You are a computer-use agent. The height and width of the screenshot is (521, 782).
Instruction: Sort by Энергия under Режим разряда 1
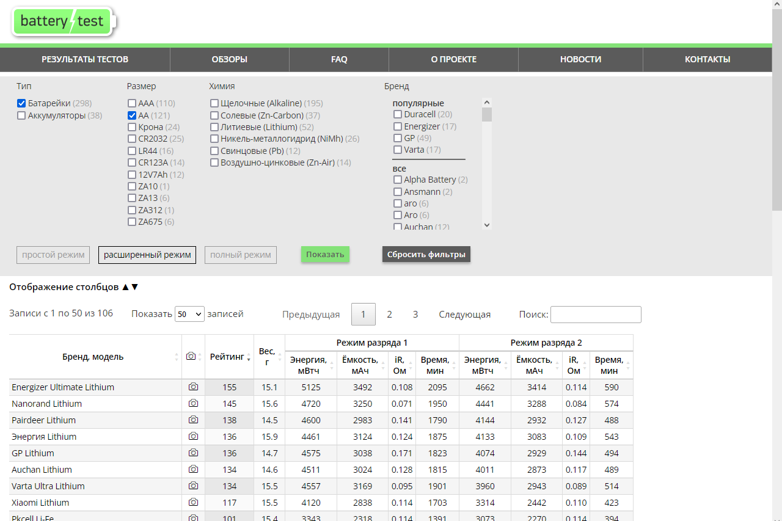(x=311, y=365)
